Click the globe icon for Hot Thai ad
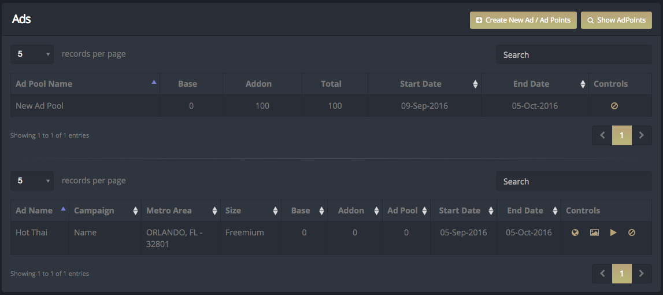Screen dimensions: 663x295 (575, 233)
